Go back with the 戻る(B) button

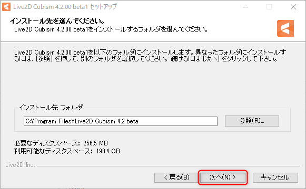[x=176, y=177]
